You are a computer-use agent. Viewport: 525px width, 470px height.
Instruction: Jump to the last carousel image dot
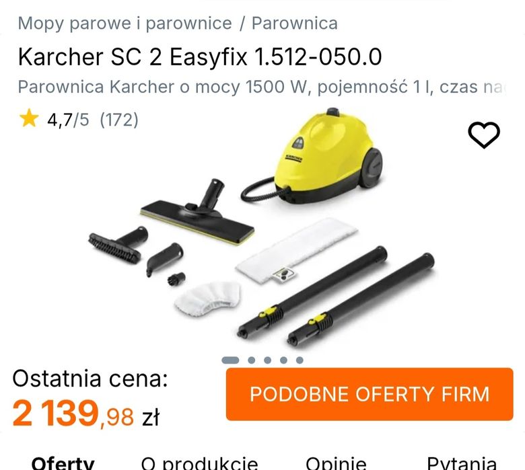(x=300, y=360)
